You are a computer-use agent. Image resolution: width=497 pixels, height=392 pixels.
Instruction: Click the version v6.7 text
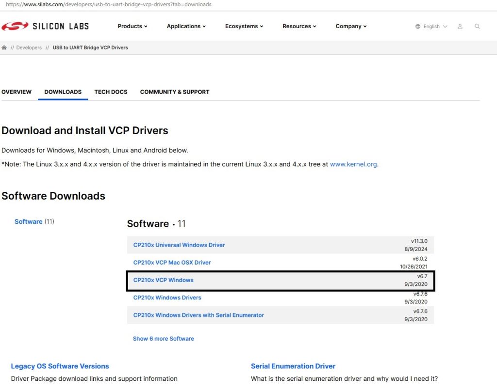pos(422,276)
